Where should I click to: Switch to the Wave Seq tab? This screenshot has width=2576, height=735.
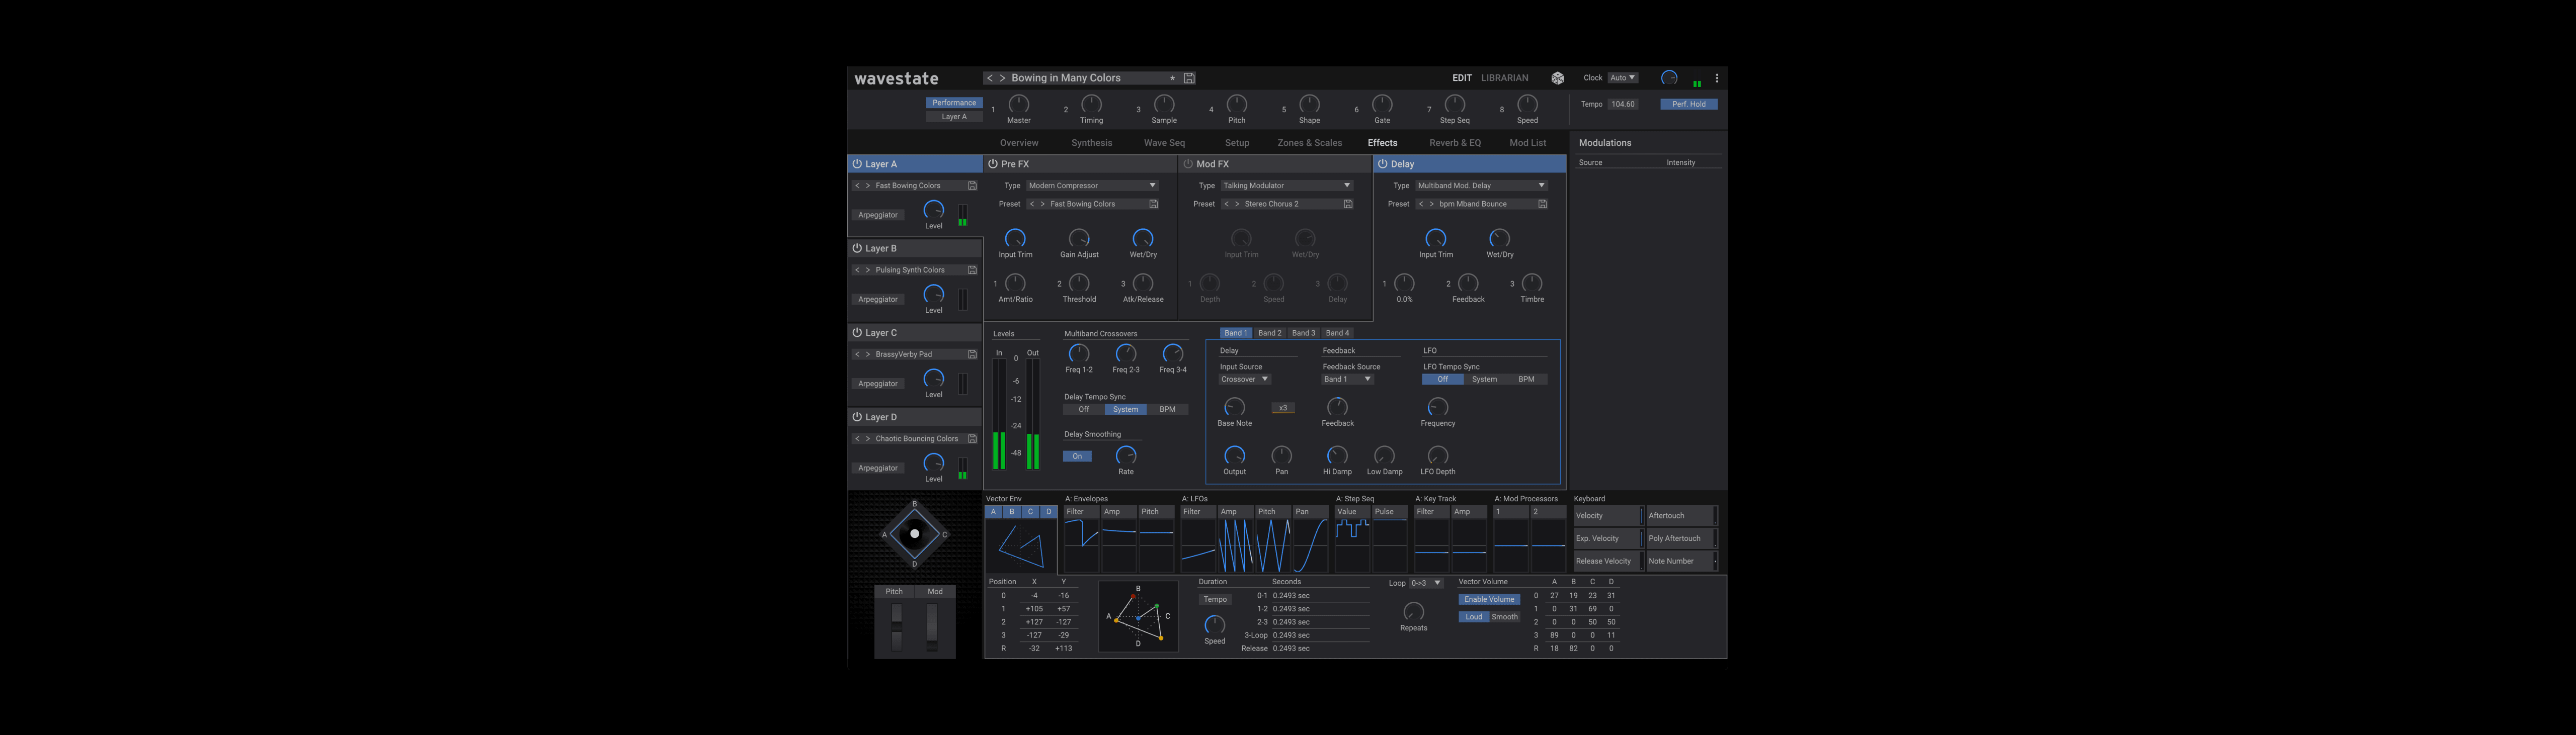coord(1164,143)
